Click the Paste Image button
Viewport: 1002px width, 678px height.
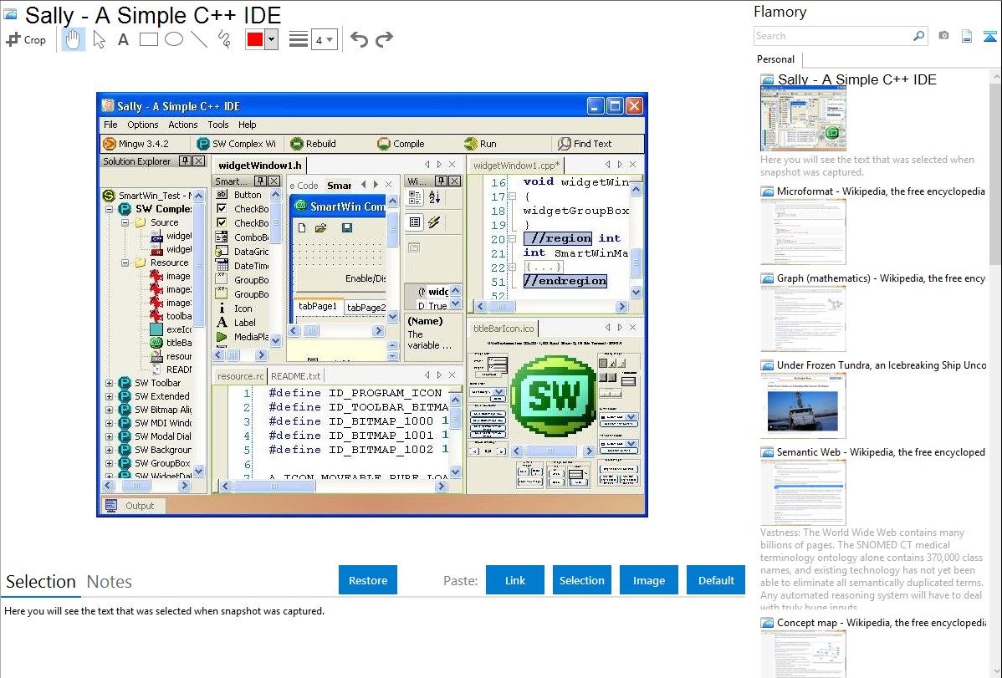pyautogui.click(x=648, y=580)
